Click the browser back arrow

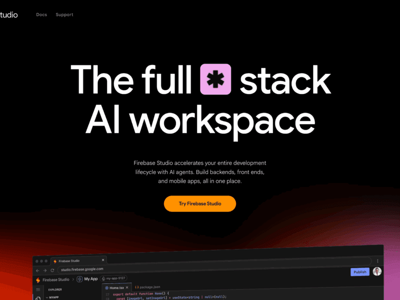point(37,270)
